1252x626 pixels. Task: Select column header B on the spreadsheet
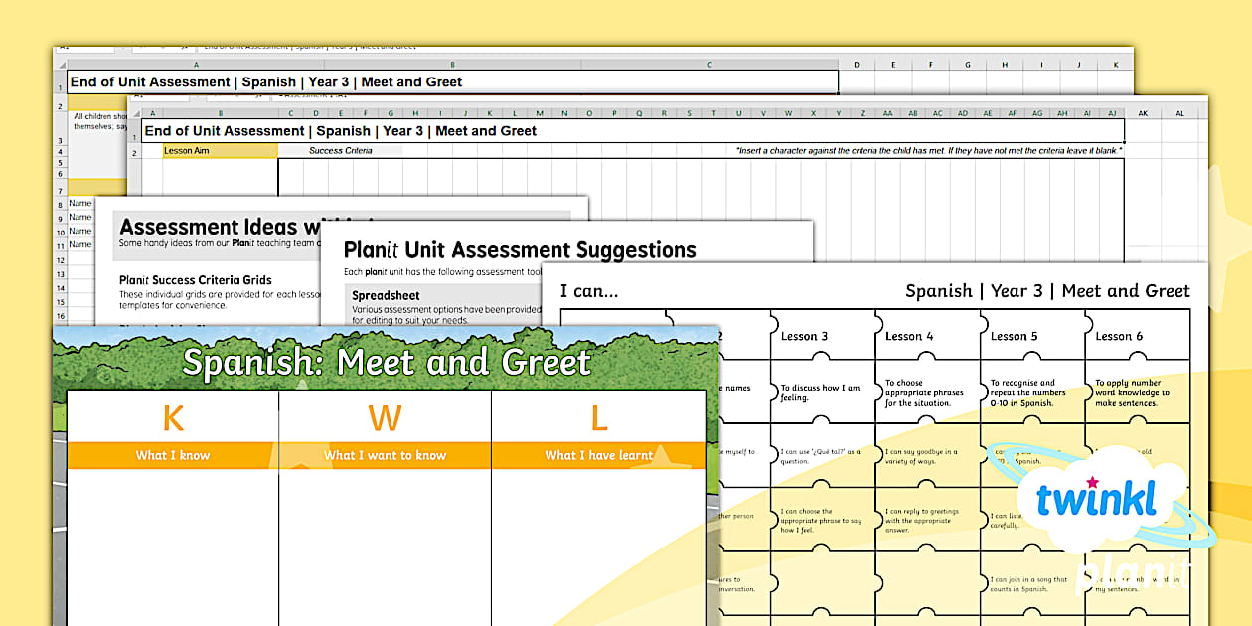coord(220,112)
